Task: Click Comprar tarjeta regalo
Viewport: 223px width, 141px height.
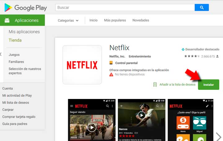Action: click(x=19, y=117)
